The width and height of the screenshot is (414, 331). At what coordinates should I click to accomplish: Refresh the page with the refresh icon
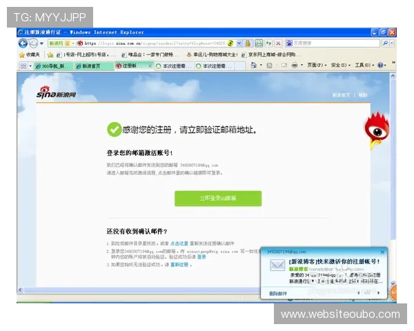(268, 43)
